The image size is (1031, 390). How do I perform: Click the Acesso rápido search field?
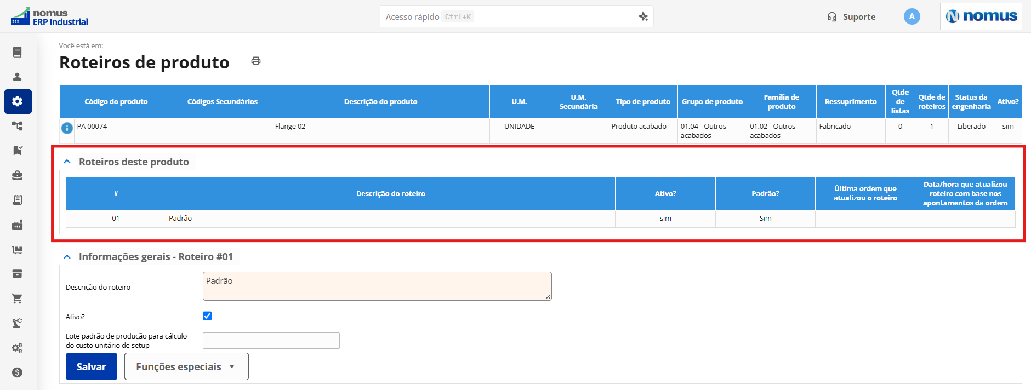506,16
